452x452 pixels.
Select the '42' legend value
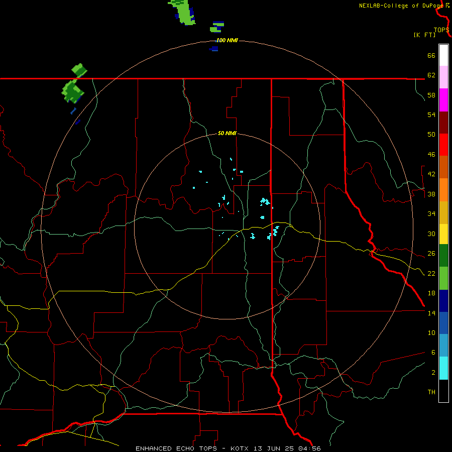point(431,174)
